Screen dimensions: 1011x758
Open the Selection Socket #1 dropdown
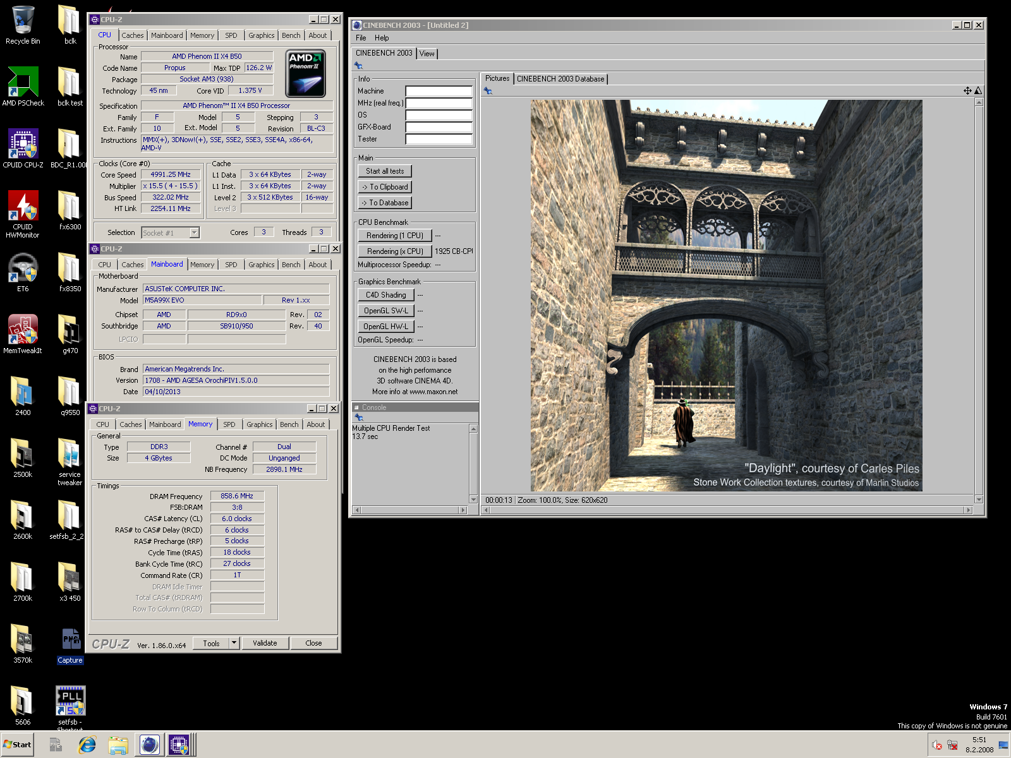[x=171, y=233]
